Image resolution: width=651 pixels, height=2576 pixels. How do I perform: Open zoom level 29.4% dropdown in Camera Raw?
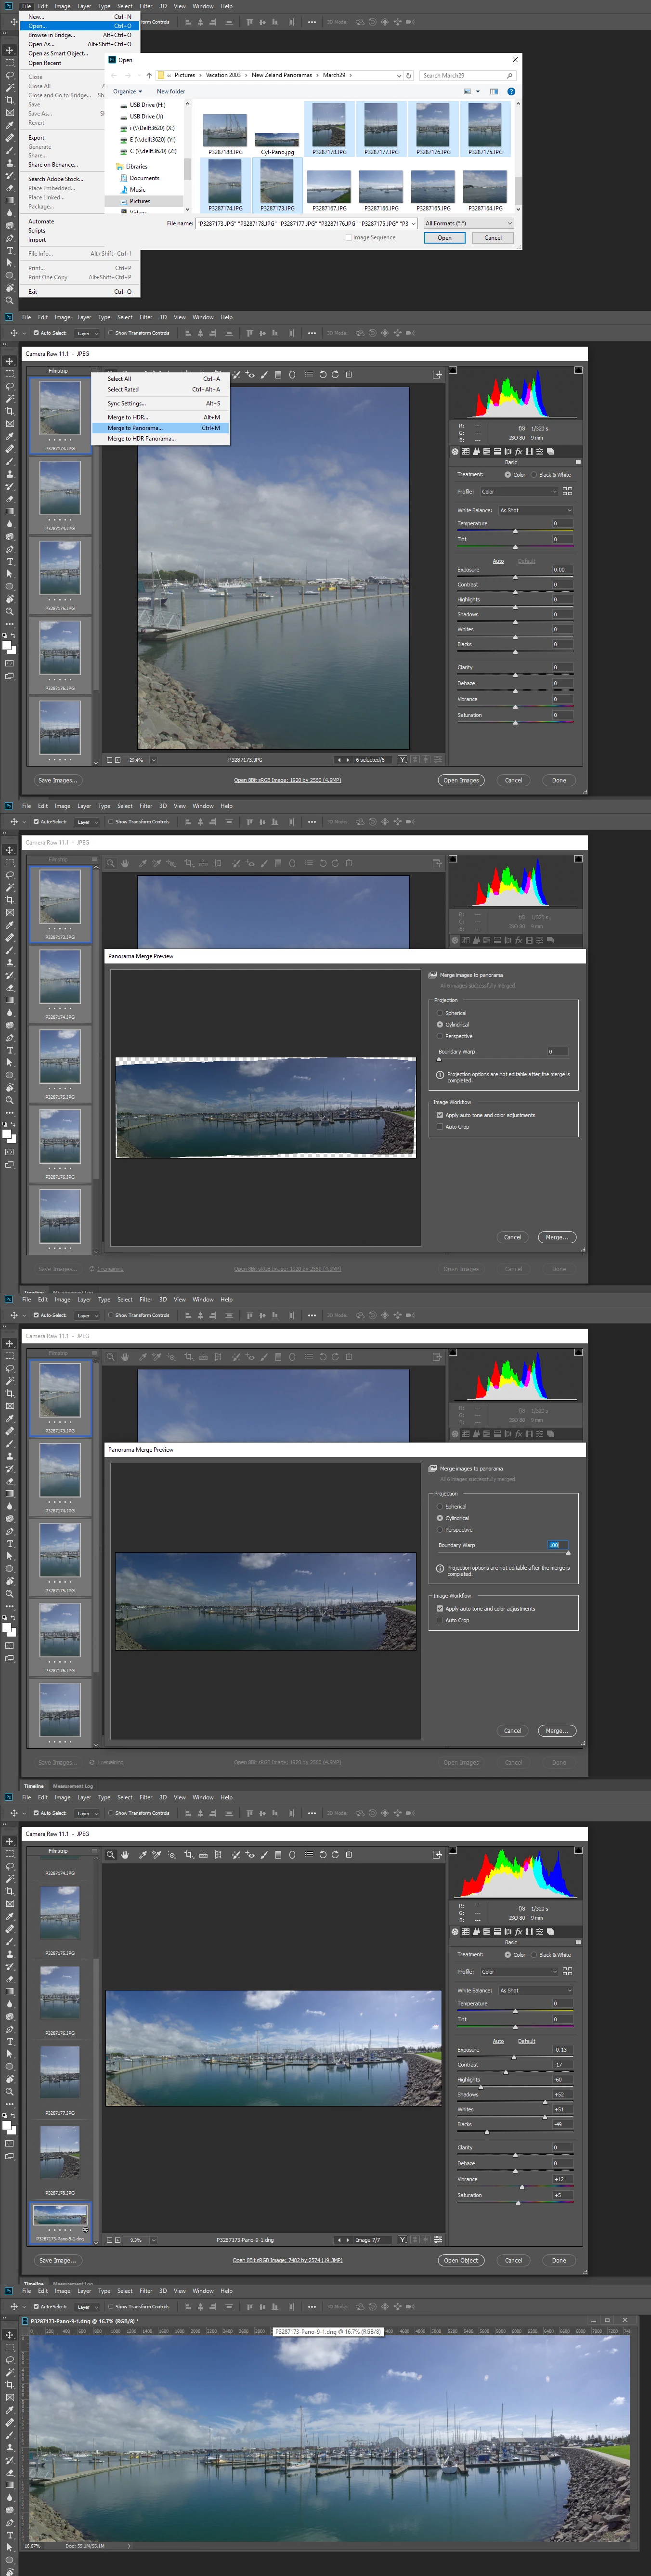pos(153,759)
